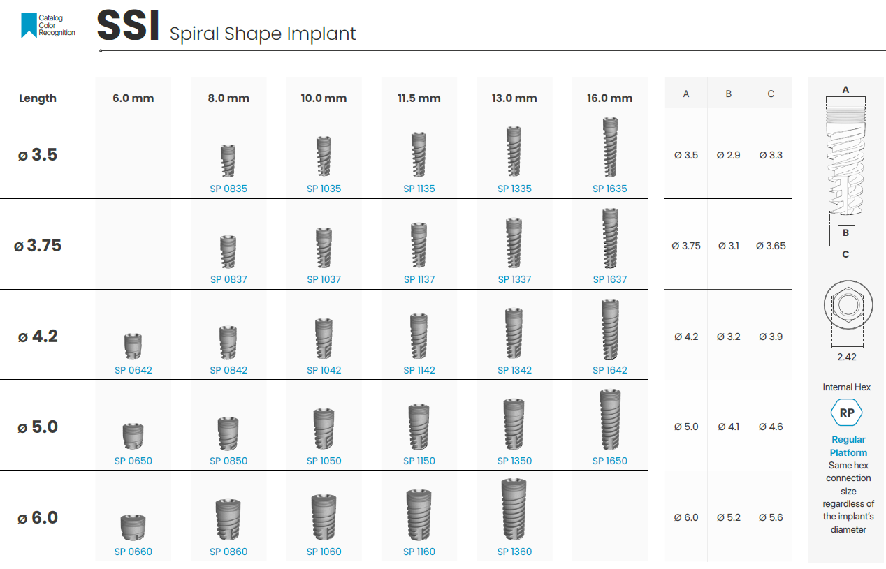This screenshot has height=569, width=886.
Task: Click the SP 1650 product code
Action: point(609,461)
